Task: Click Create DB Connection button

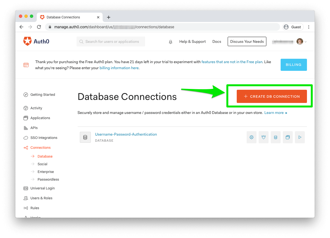Action: [x=272, y=96]
